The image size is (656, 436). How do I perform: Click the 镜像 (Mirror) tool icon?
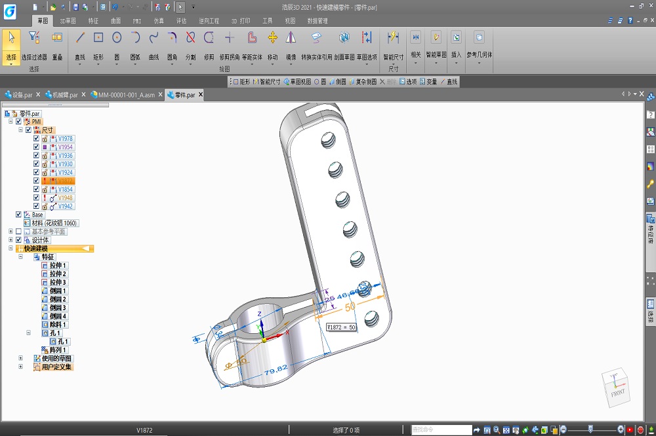pos(291,38)
